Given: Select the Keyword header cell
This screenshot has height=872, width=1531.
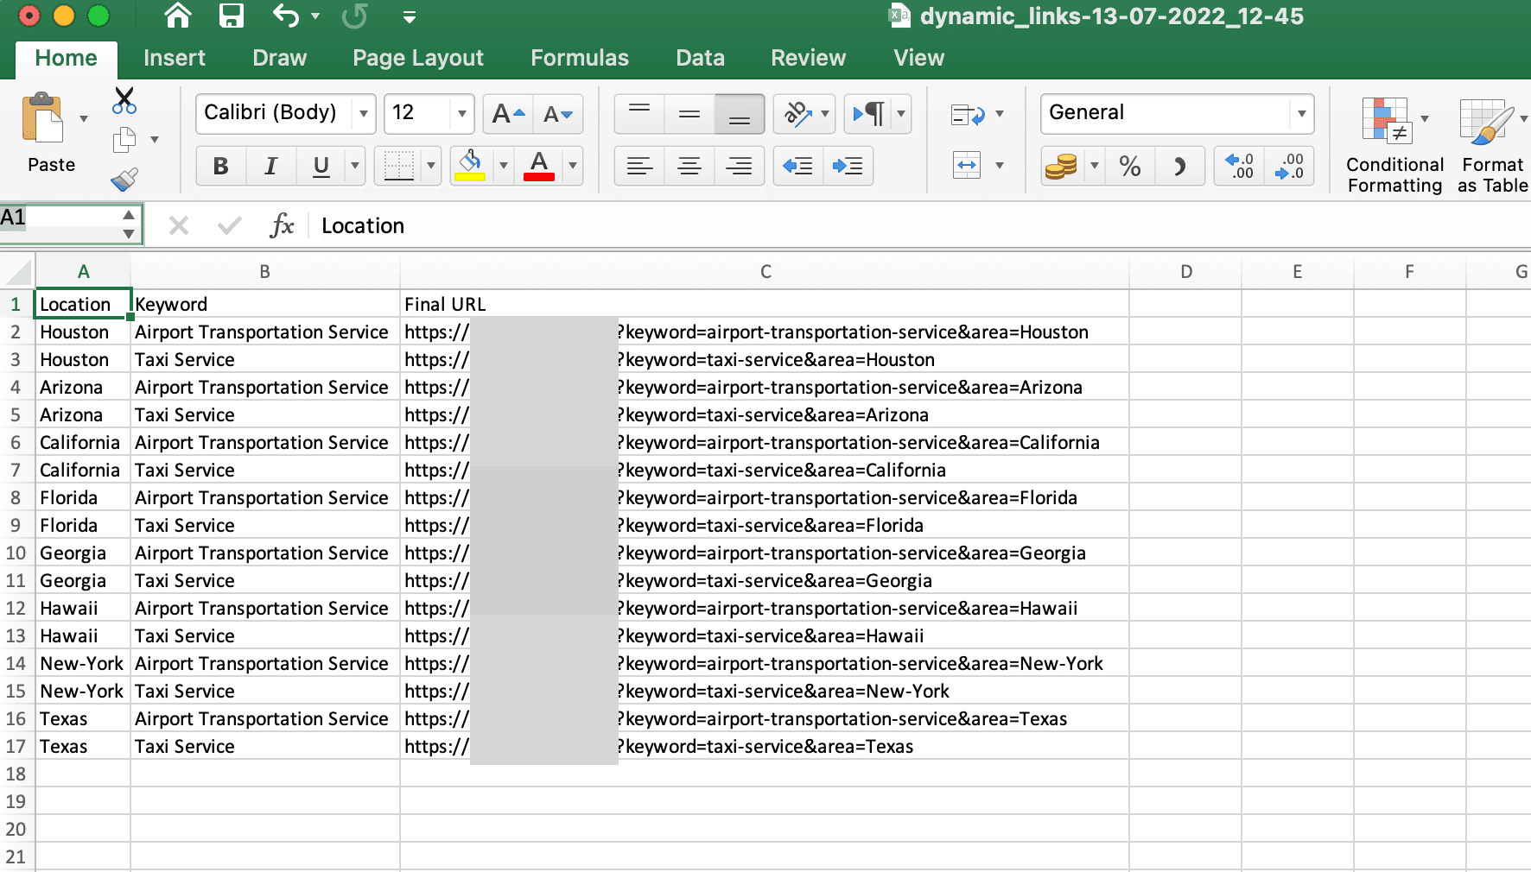Looking at the screenshot, I should point(265,304).
